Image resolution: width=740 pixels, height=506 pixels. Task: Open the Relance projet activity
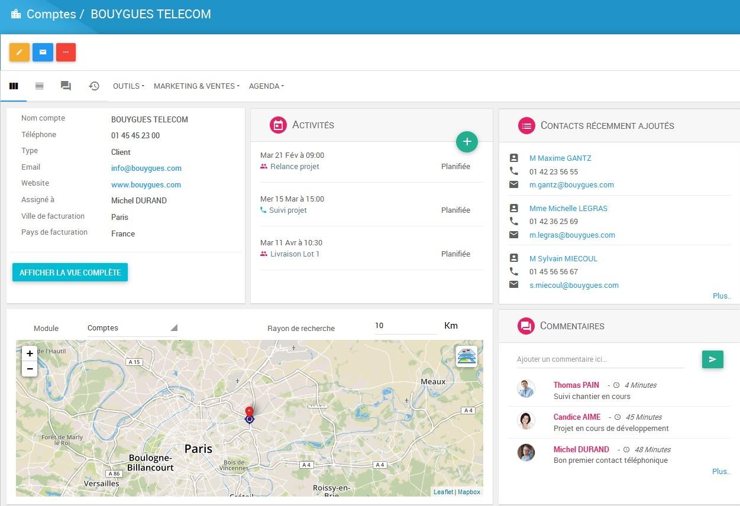[x=295, y=167]
